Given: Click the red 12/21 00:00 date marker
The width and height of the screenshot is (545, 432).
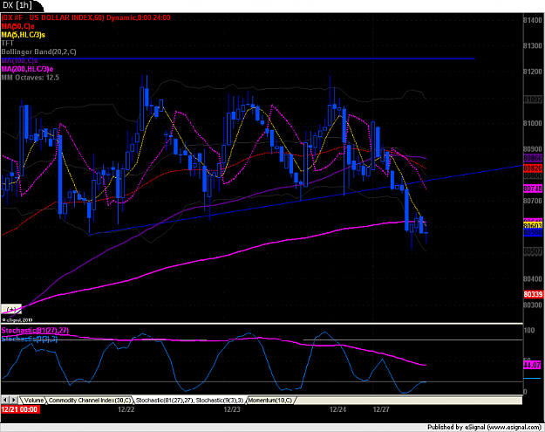Looking at the screenshot, I should (20, 409).
